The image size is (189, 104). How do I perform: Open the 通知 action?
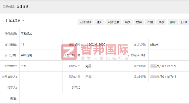click(99, 22)
